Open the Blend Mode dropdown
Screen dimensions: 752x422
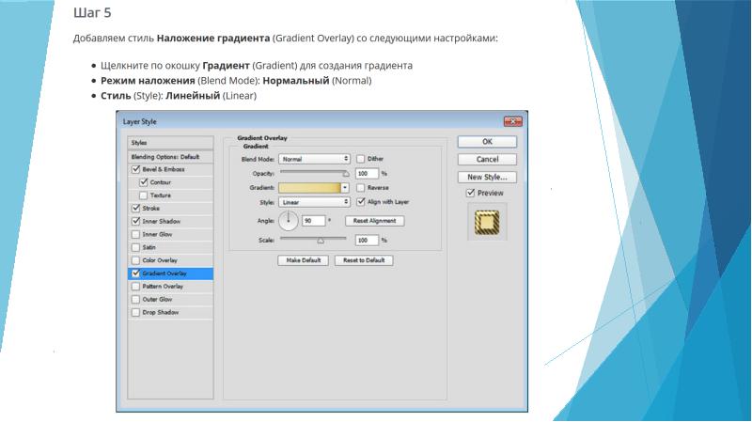point(314,160)
